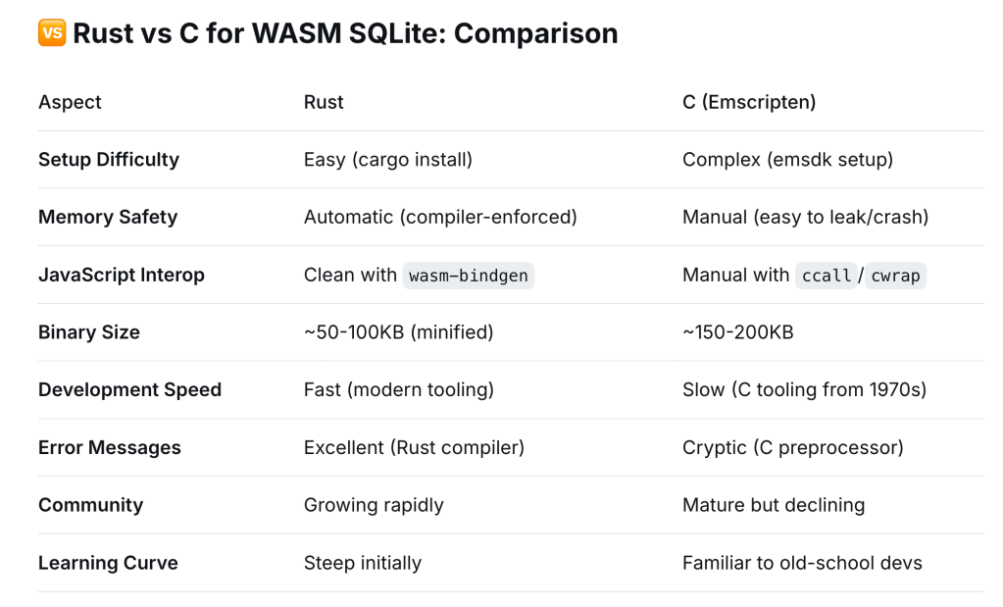
Task: Select the "JavaScript Interop" row label
Action: pos(122,276)
